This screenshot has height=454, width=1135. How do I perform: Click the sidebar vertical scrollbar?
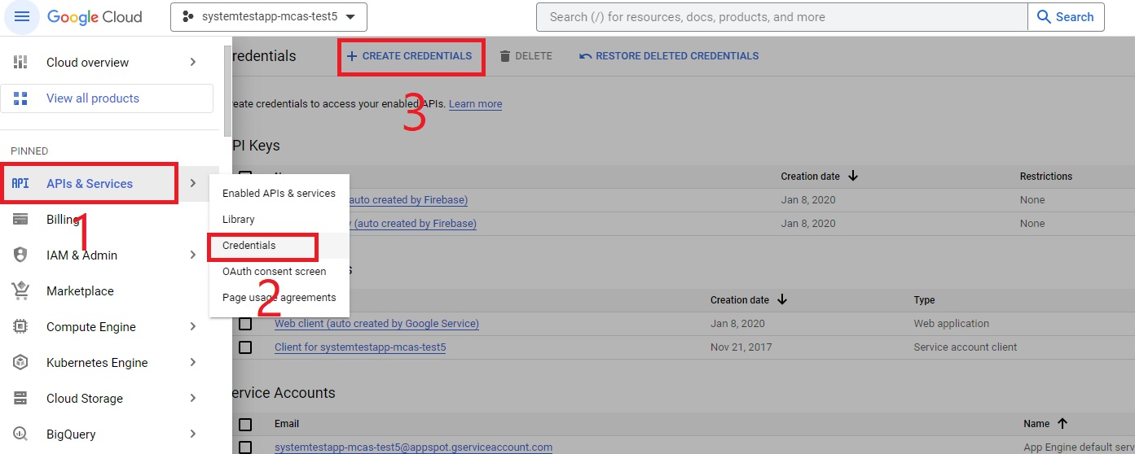click(227, 89)
